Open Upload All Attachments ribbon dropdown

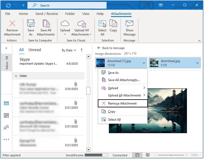81,28
